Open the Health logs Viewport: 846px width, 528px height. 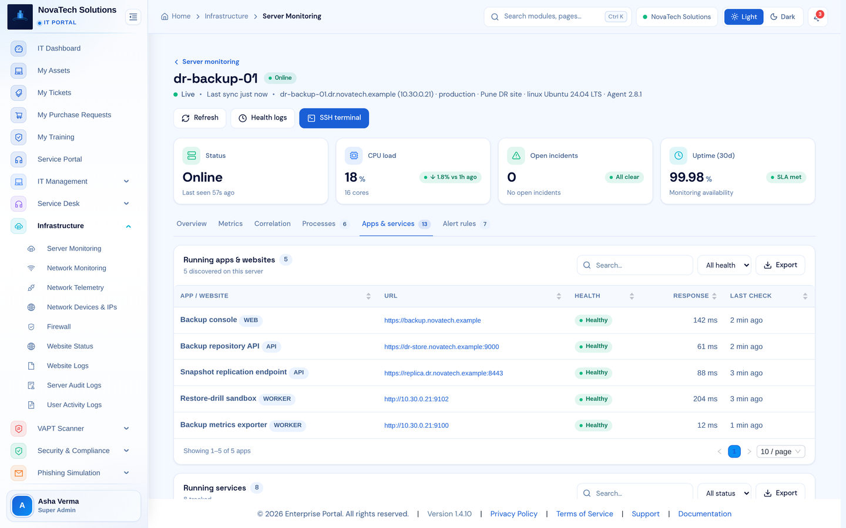point(263,118)
